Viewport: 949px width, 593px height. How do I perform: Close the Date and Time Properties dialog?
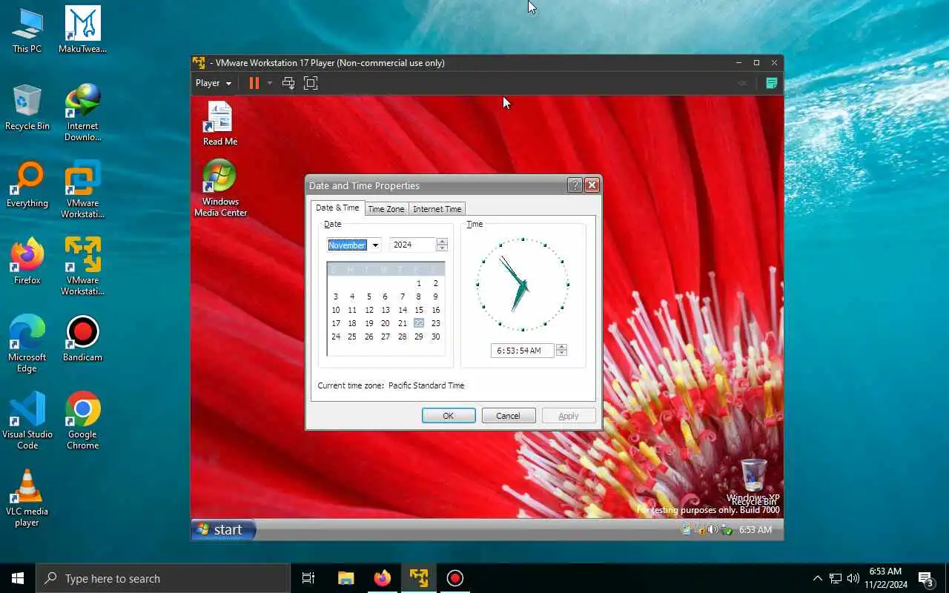click(592, 185)
